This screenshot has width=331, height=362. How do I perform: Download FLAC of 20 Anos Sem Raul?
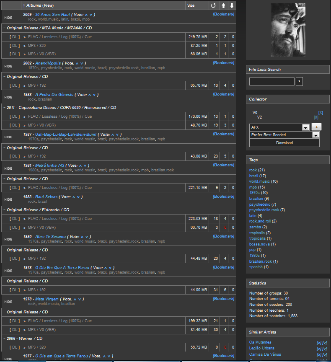15,37
